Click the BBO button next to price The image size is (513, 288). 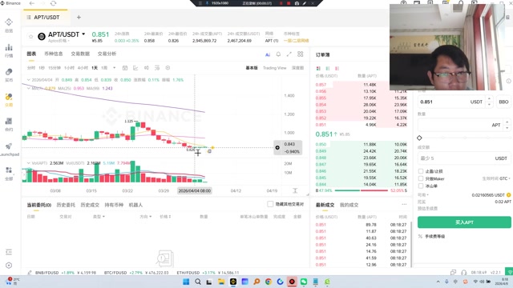tap(503, 102)
